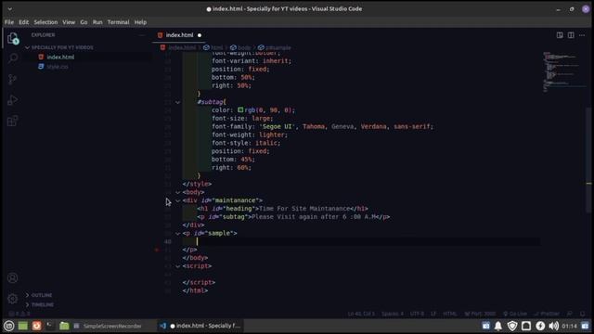594x334 pixels.
Task: Open the Edit menu
Action: click(x=23, y=22)
